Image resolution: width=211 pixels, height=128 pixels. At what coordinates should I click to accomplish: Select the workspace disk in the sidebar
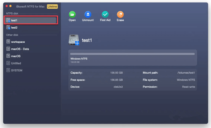point(31,42)
